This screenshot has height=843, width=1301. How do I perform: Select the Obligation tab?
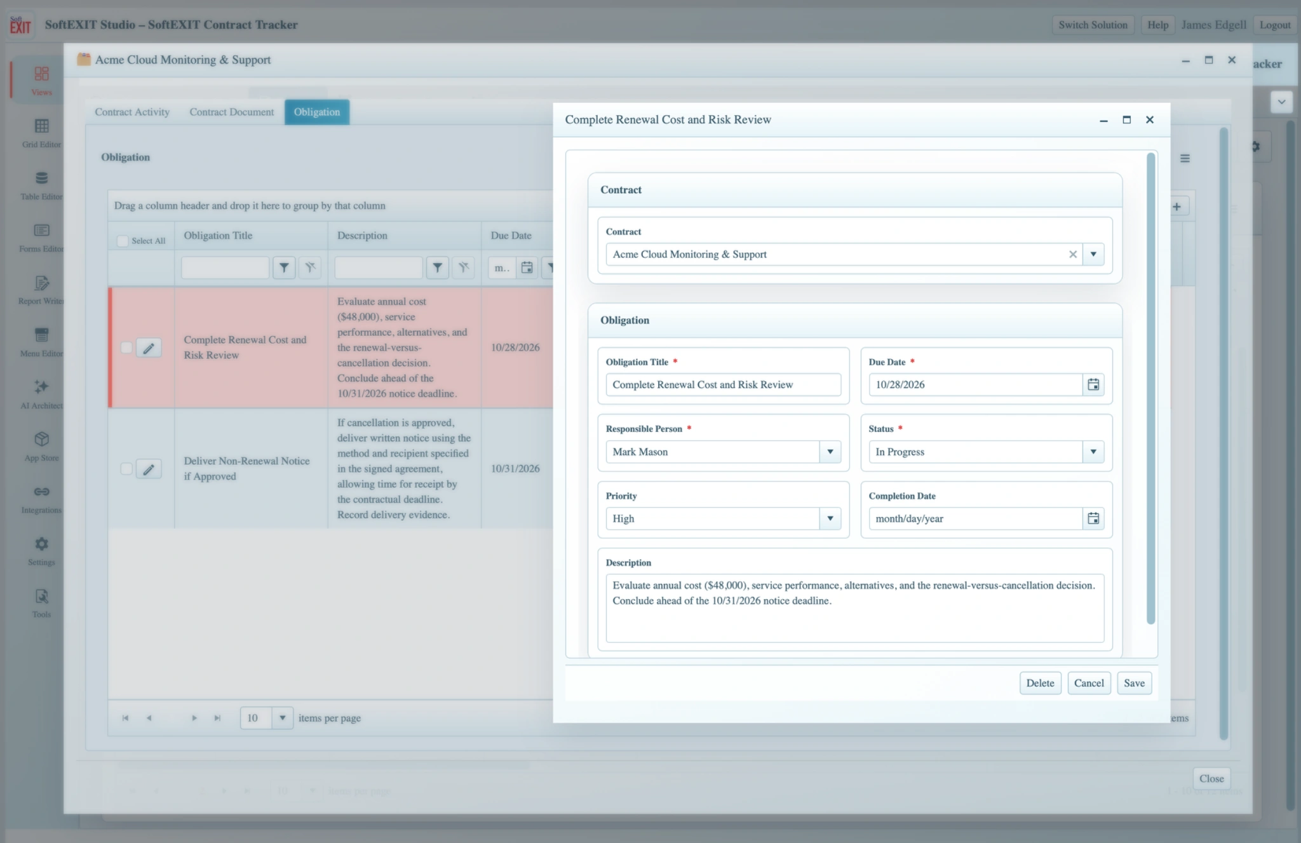(x=316, y=112)
